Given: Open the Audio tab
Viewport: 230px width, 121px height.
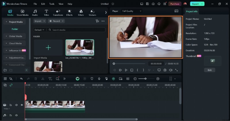Looking at the screenshot, I should click(35, 13).
